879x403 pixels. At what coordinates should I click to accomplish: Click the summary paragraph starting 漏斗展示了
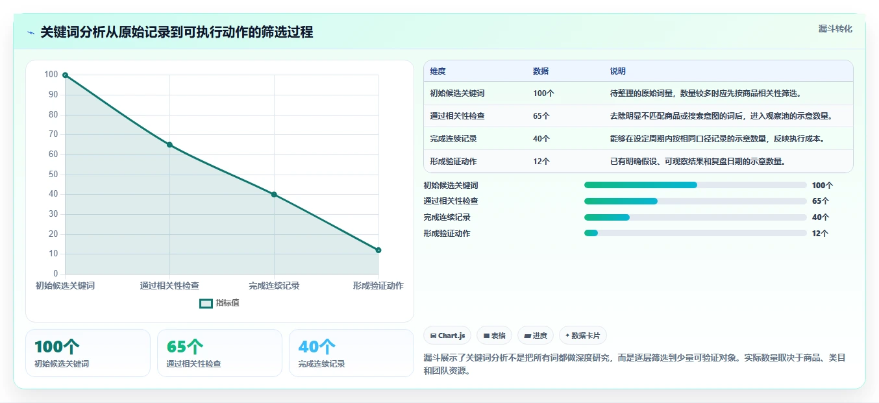pos(634,364)
